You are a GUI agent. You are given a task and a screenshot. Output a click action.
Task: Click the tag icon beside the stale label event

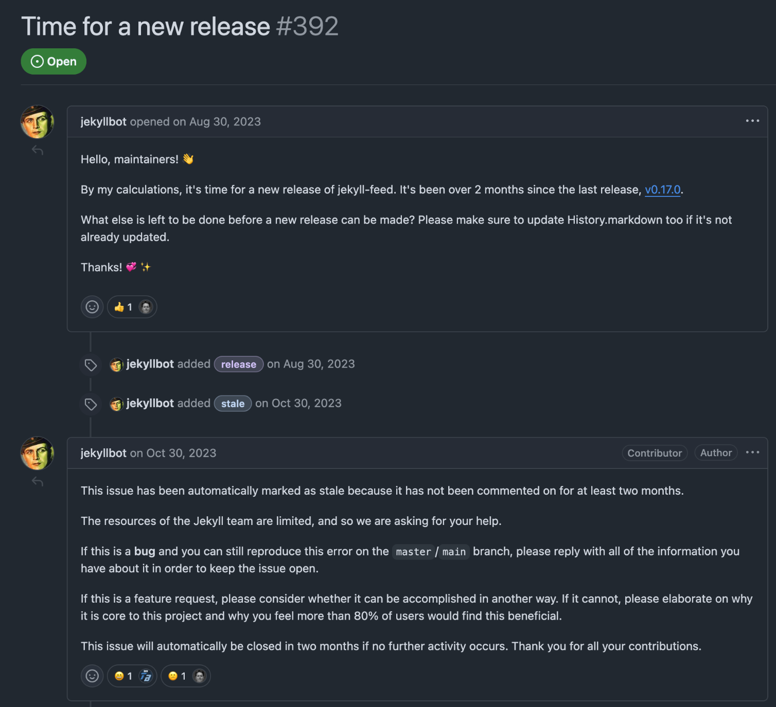tap(91, 404)
